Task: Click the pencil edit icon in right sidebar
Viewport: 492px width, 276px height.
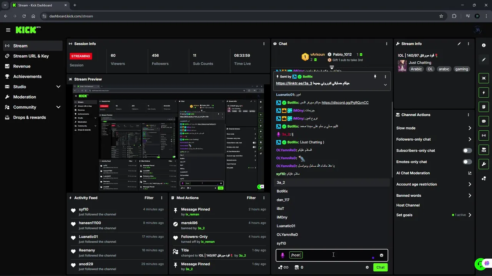Action: 484,60
